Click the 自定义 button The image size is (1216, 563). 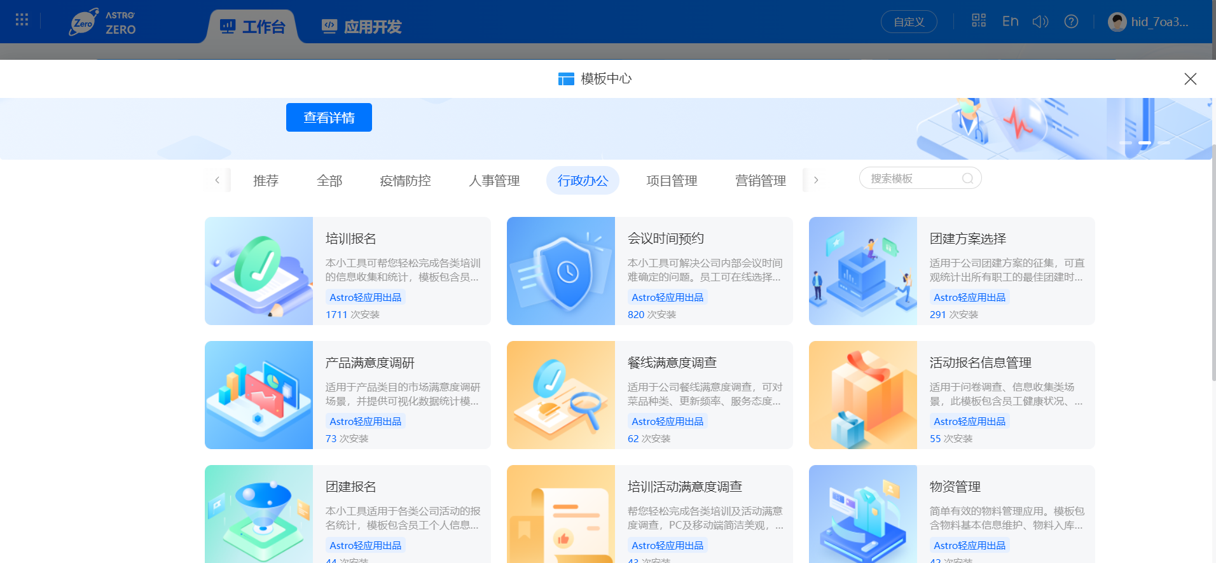pos(909,22)
